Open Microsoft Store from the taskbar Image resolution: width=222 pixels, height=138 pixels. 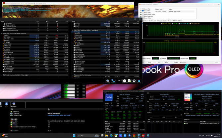pyautogui.click(x=116, y=135)
